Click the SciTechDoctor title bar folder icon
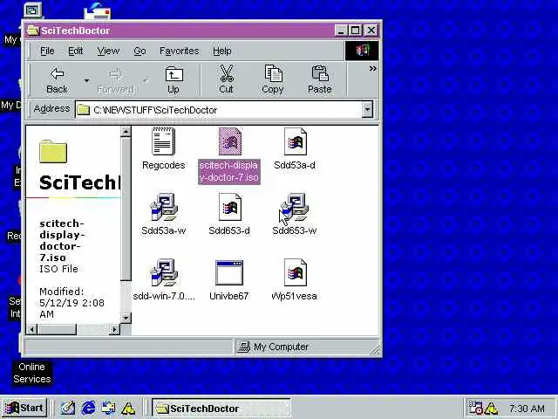 coord(33,31)
